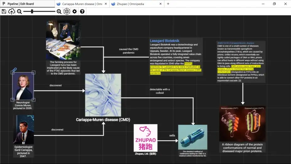Click the 'detectable with a colloid' connector label
Image resolution: width=291 pixels, height=164 pixels.
[x=159, y=91]
